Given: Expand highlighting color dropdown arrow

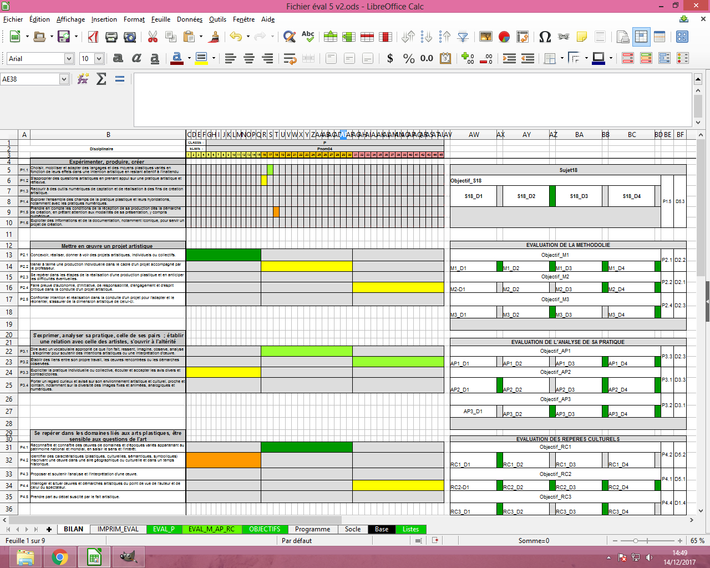Looking at the screenshot, I should [x=214, y=58].
